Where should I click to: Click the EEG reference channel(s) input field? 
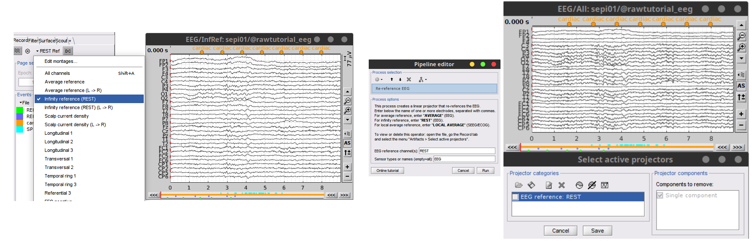point(456,151)
